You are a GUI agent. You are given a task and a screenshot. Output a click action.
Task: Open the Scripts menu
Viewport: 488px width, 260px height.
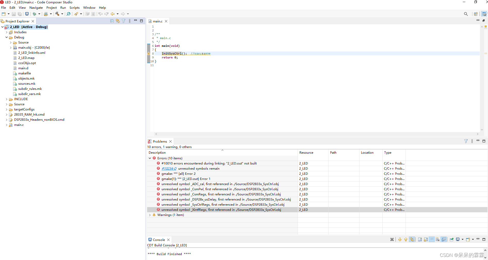(x=74, y=8)
